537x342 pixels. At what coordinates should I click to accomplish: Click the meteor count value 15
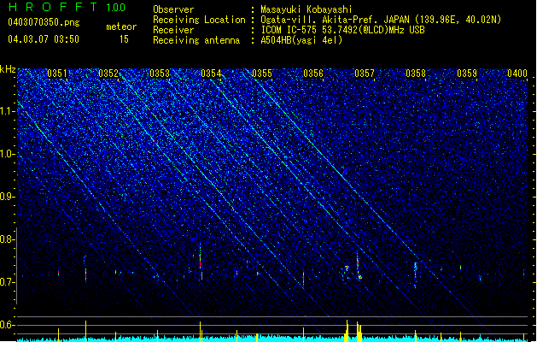124,39
